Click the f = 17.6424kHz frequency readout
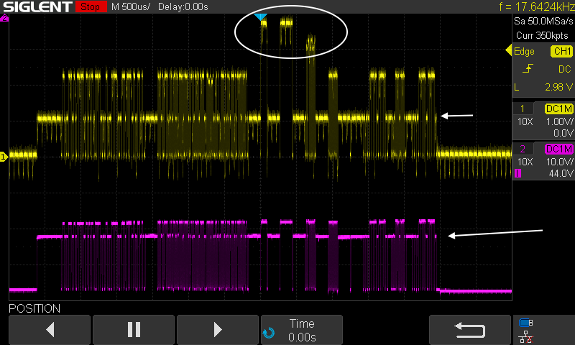The image size is (575, 345). (x=537, y=6)
